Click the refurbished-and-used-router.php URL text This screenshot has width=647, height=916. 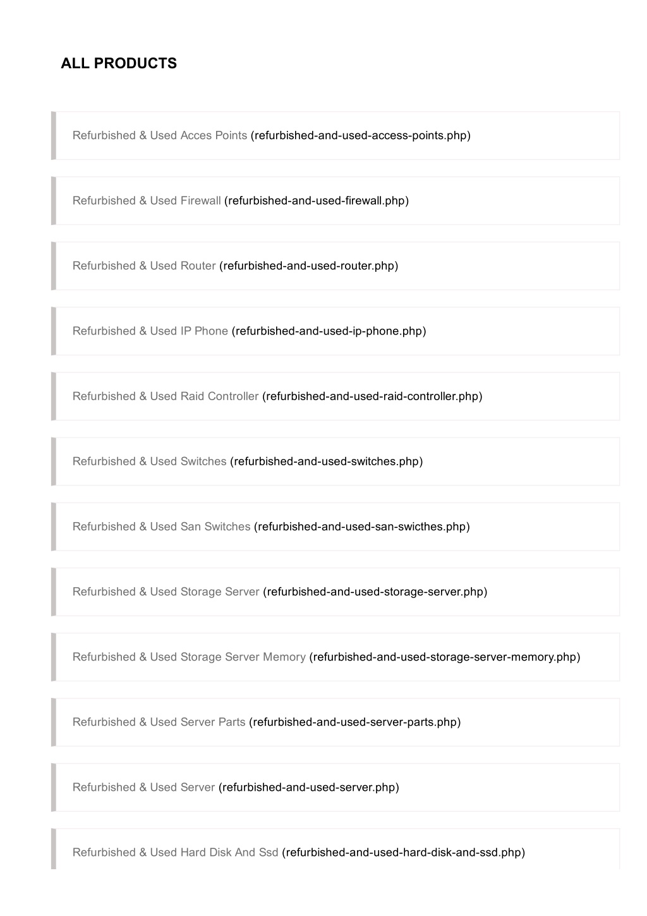pos(309,266)
